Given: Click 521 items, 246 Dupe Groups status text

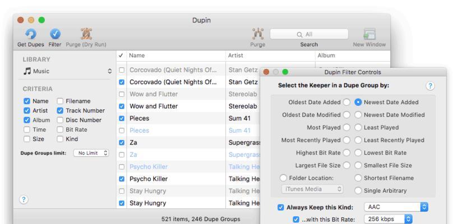Looking at the screenshot, I should point(201,219).
